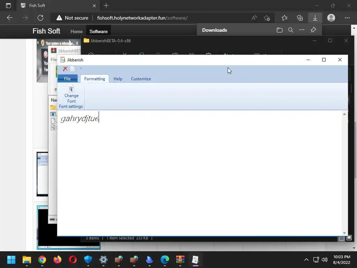Click the Jibberish app taskbar icon

pos(195,260)
